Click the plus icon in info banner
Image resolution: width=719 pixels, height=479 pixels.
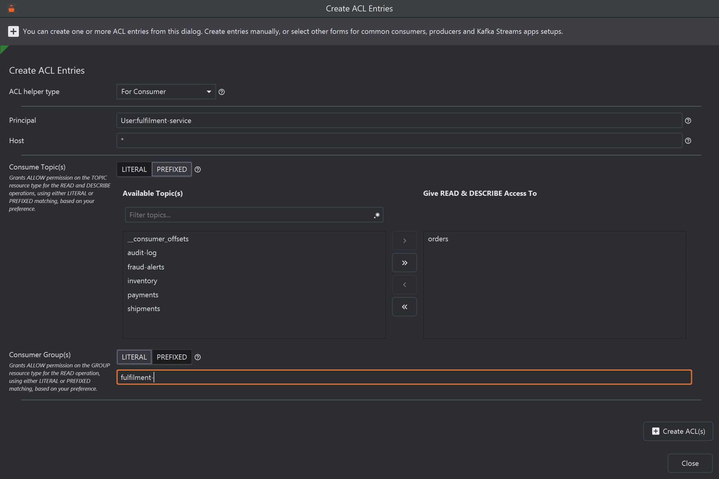click(x=13, y=31)
